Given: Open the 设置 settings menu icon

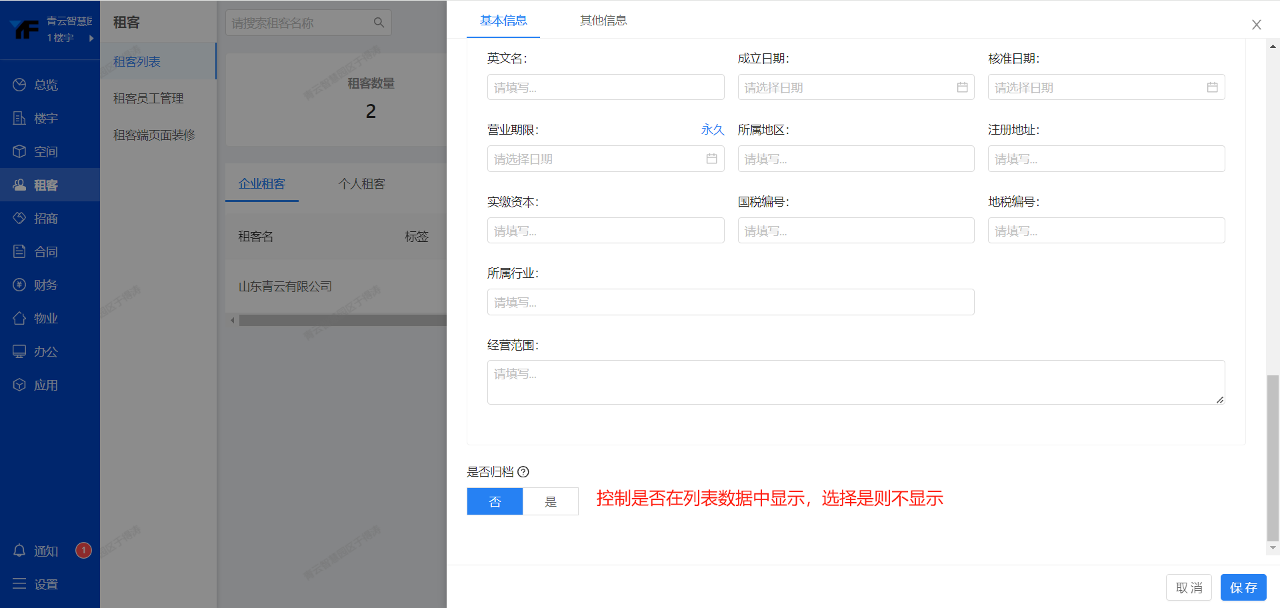Looking at the screenshot, I should coord(19,584).
